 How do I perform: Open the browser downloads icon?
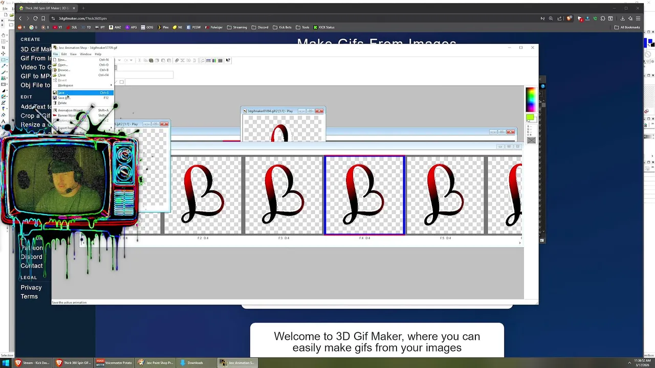(623, 18)
